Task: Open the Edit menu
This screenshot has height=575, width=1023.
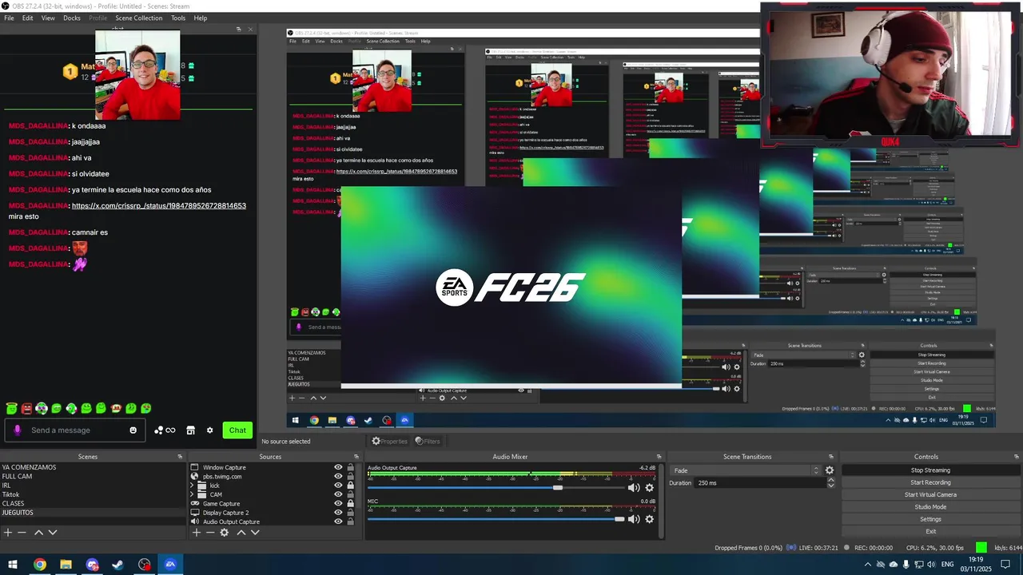Action: coord(28,18)
